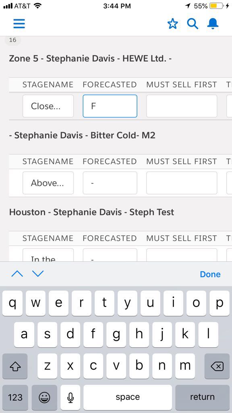Open Houston - Stephanie Davis - Steph Test record
This screenshot has height=413, width=232.
91,212
